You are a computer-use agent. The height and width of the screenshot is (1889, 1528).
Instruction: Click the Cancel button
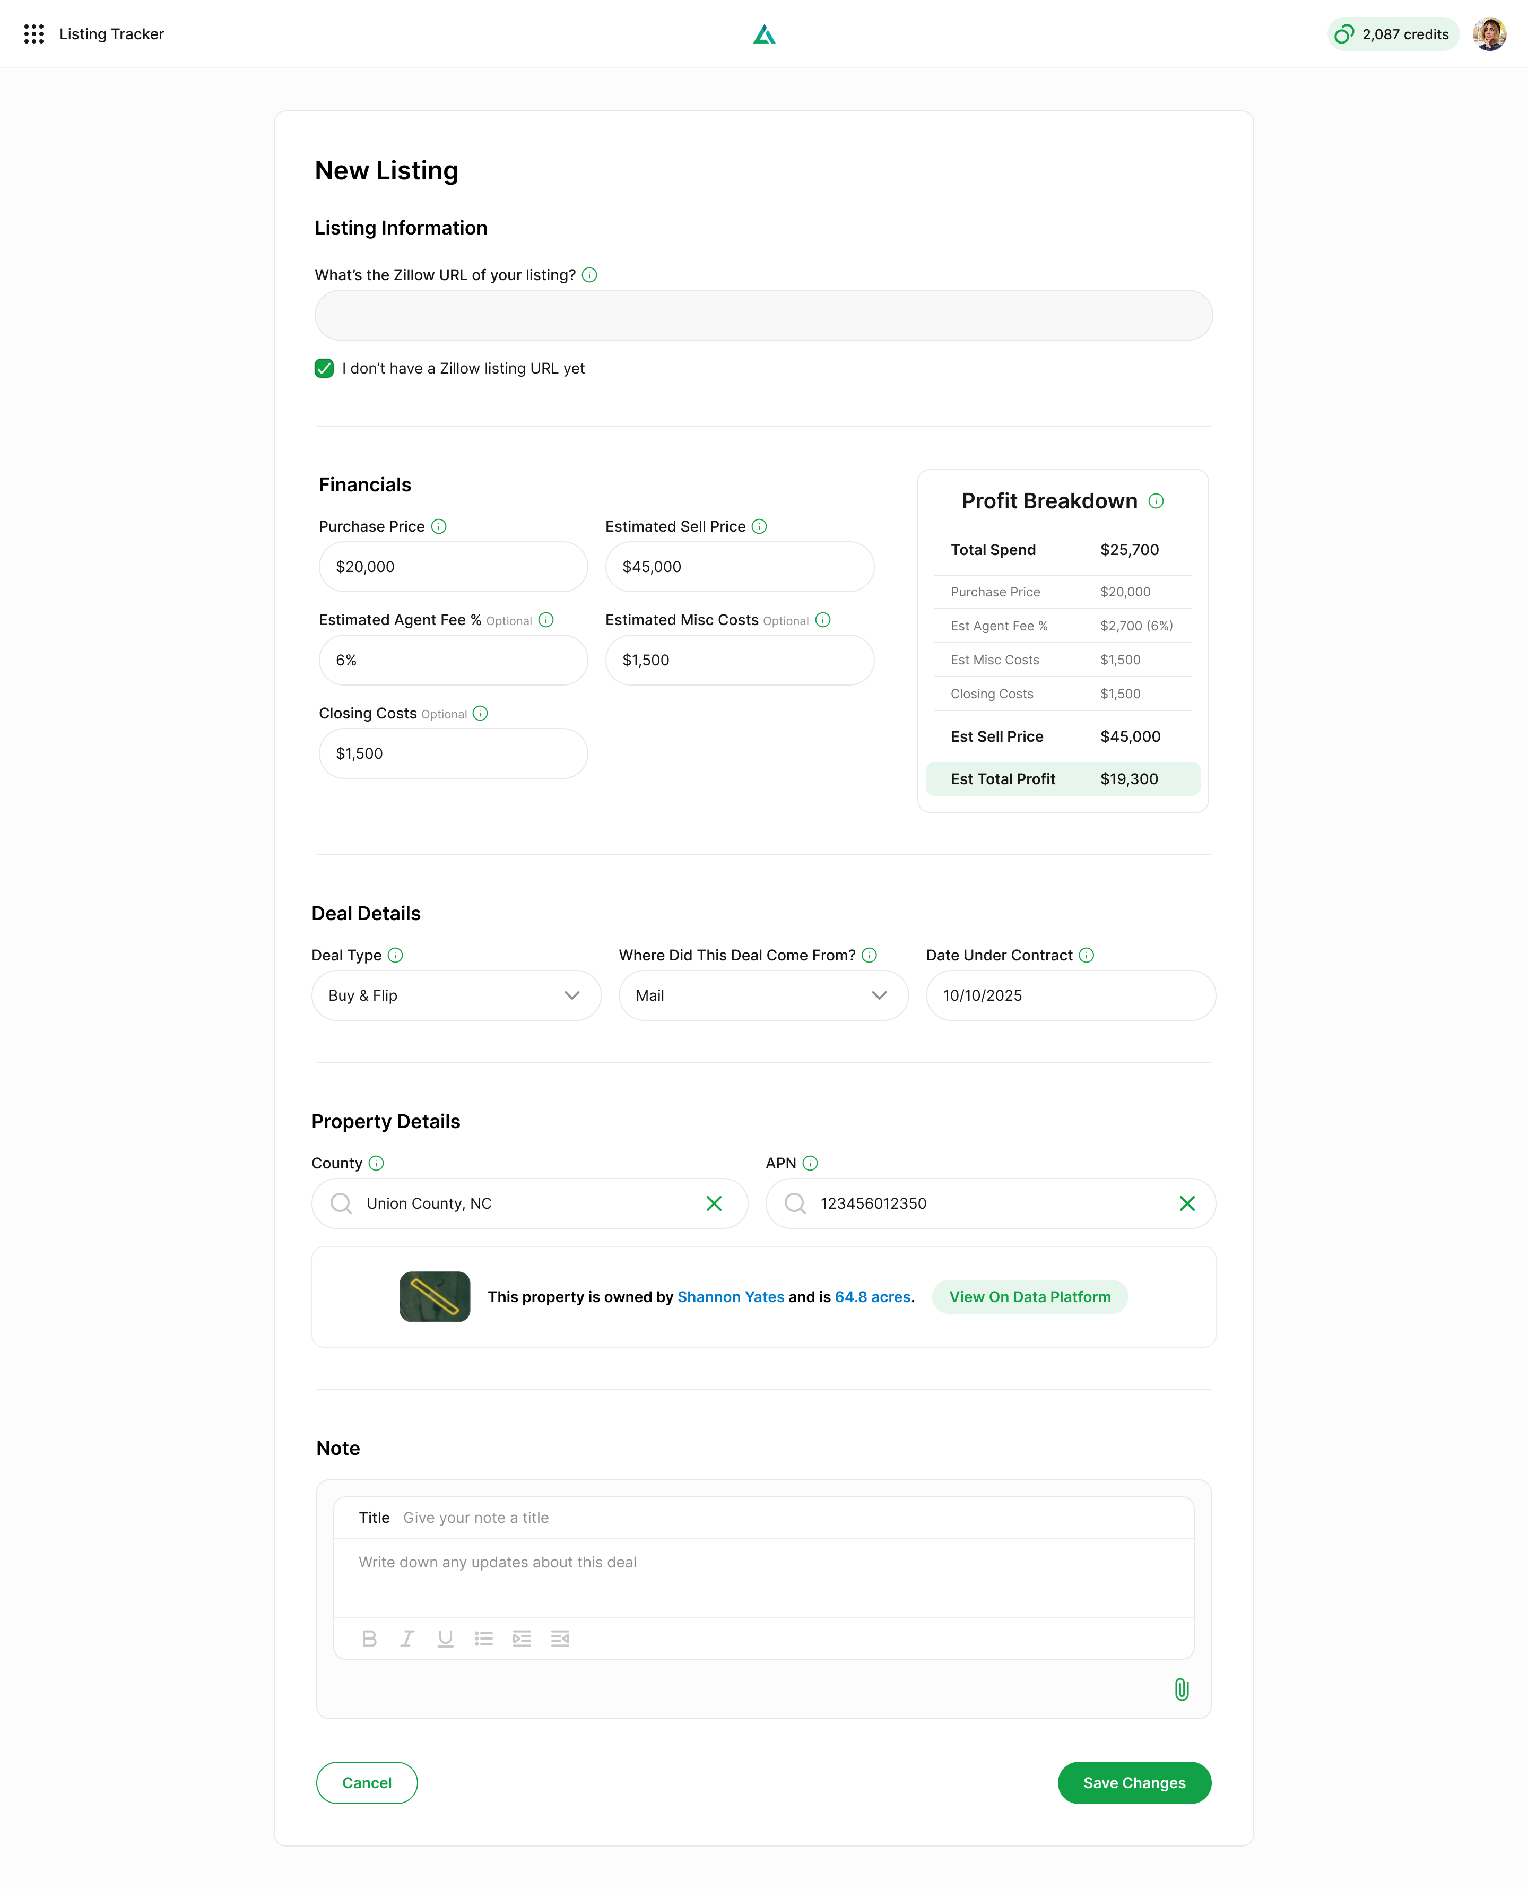367,1782
